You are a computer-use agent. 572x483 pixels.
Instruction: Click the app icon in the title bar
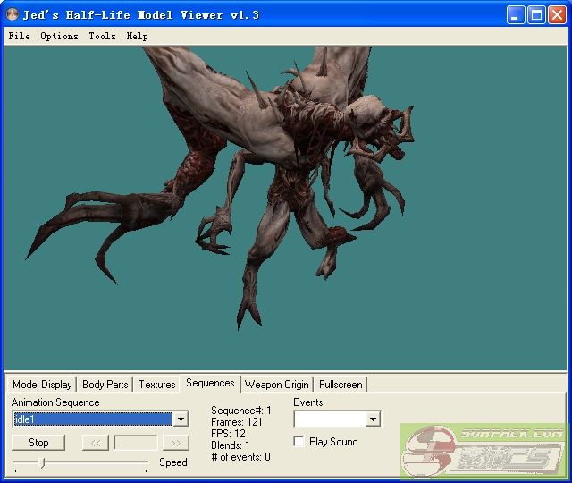pyautogui.click(x=13, y=14)
